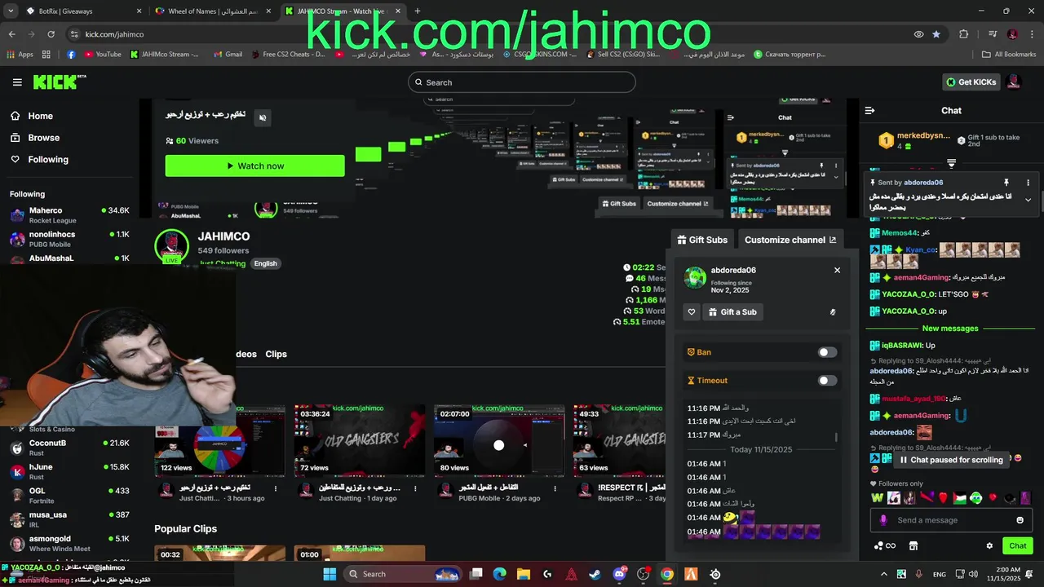1044x587 pixels.
Task: Click the Get KICKs button
Action: (971, 82)
